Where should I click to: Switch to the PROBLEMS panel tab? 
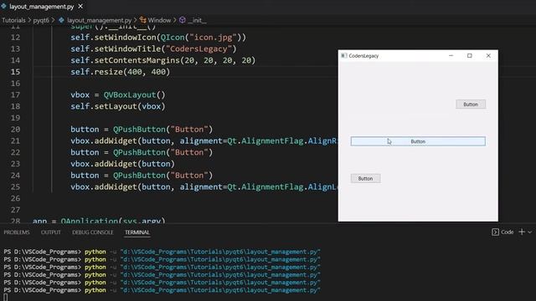point(17,232)
